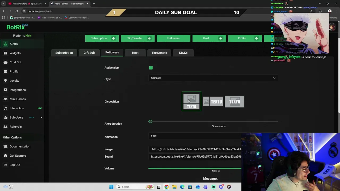Toggle the Active alert checkbox
340x191 pixels.
click(x=151, y=68)
